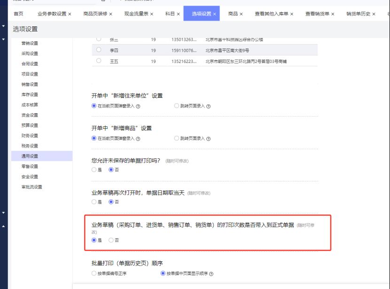Click help icon beside 新增商品 在当前页面弹窗录入
Viewport: 390px width, 289px height.
138,139
